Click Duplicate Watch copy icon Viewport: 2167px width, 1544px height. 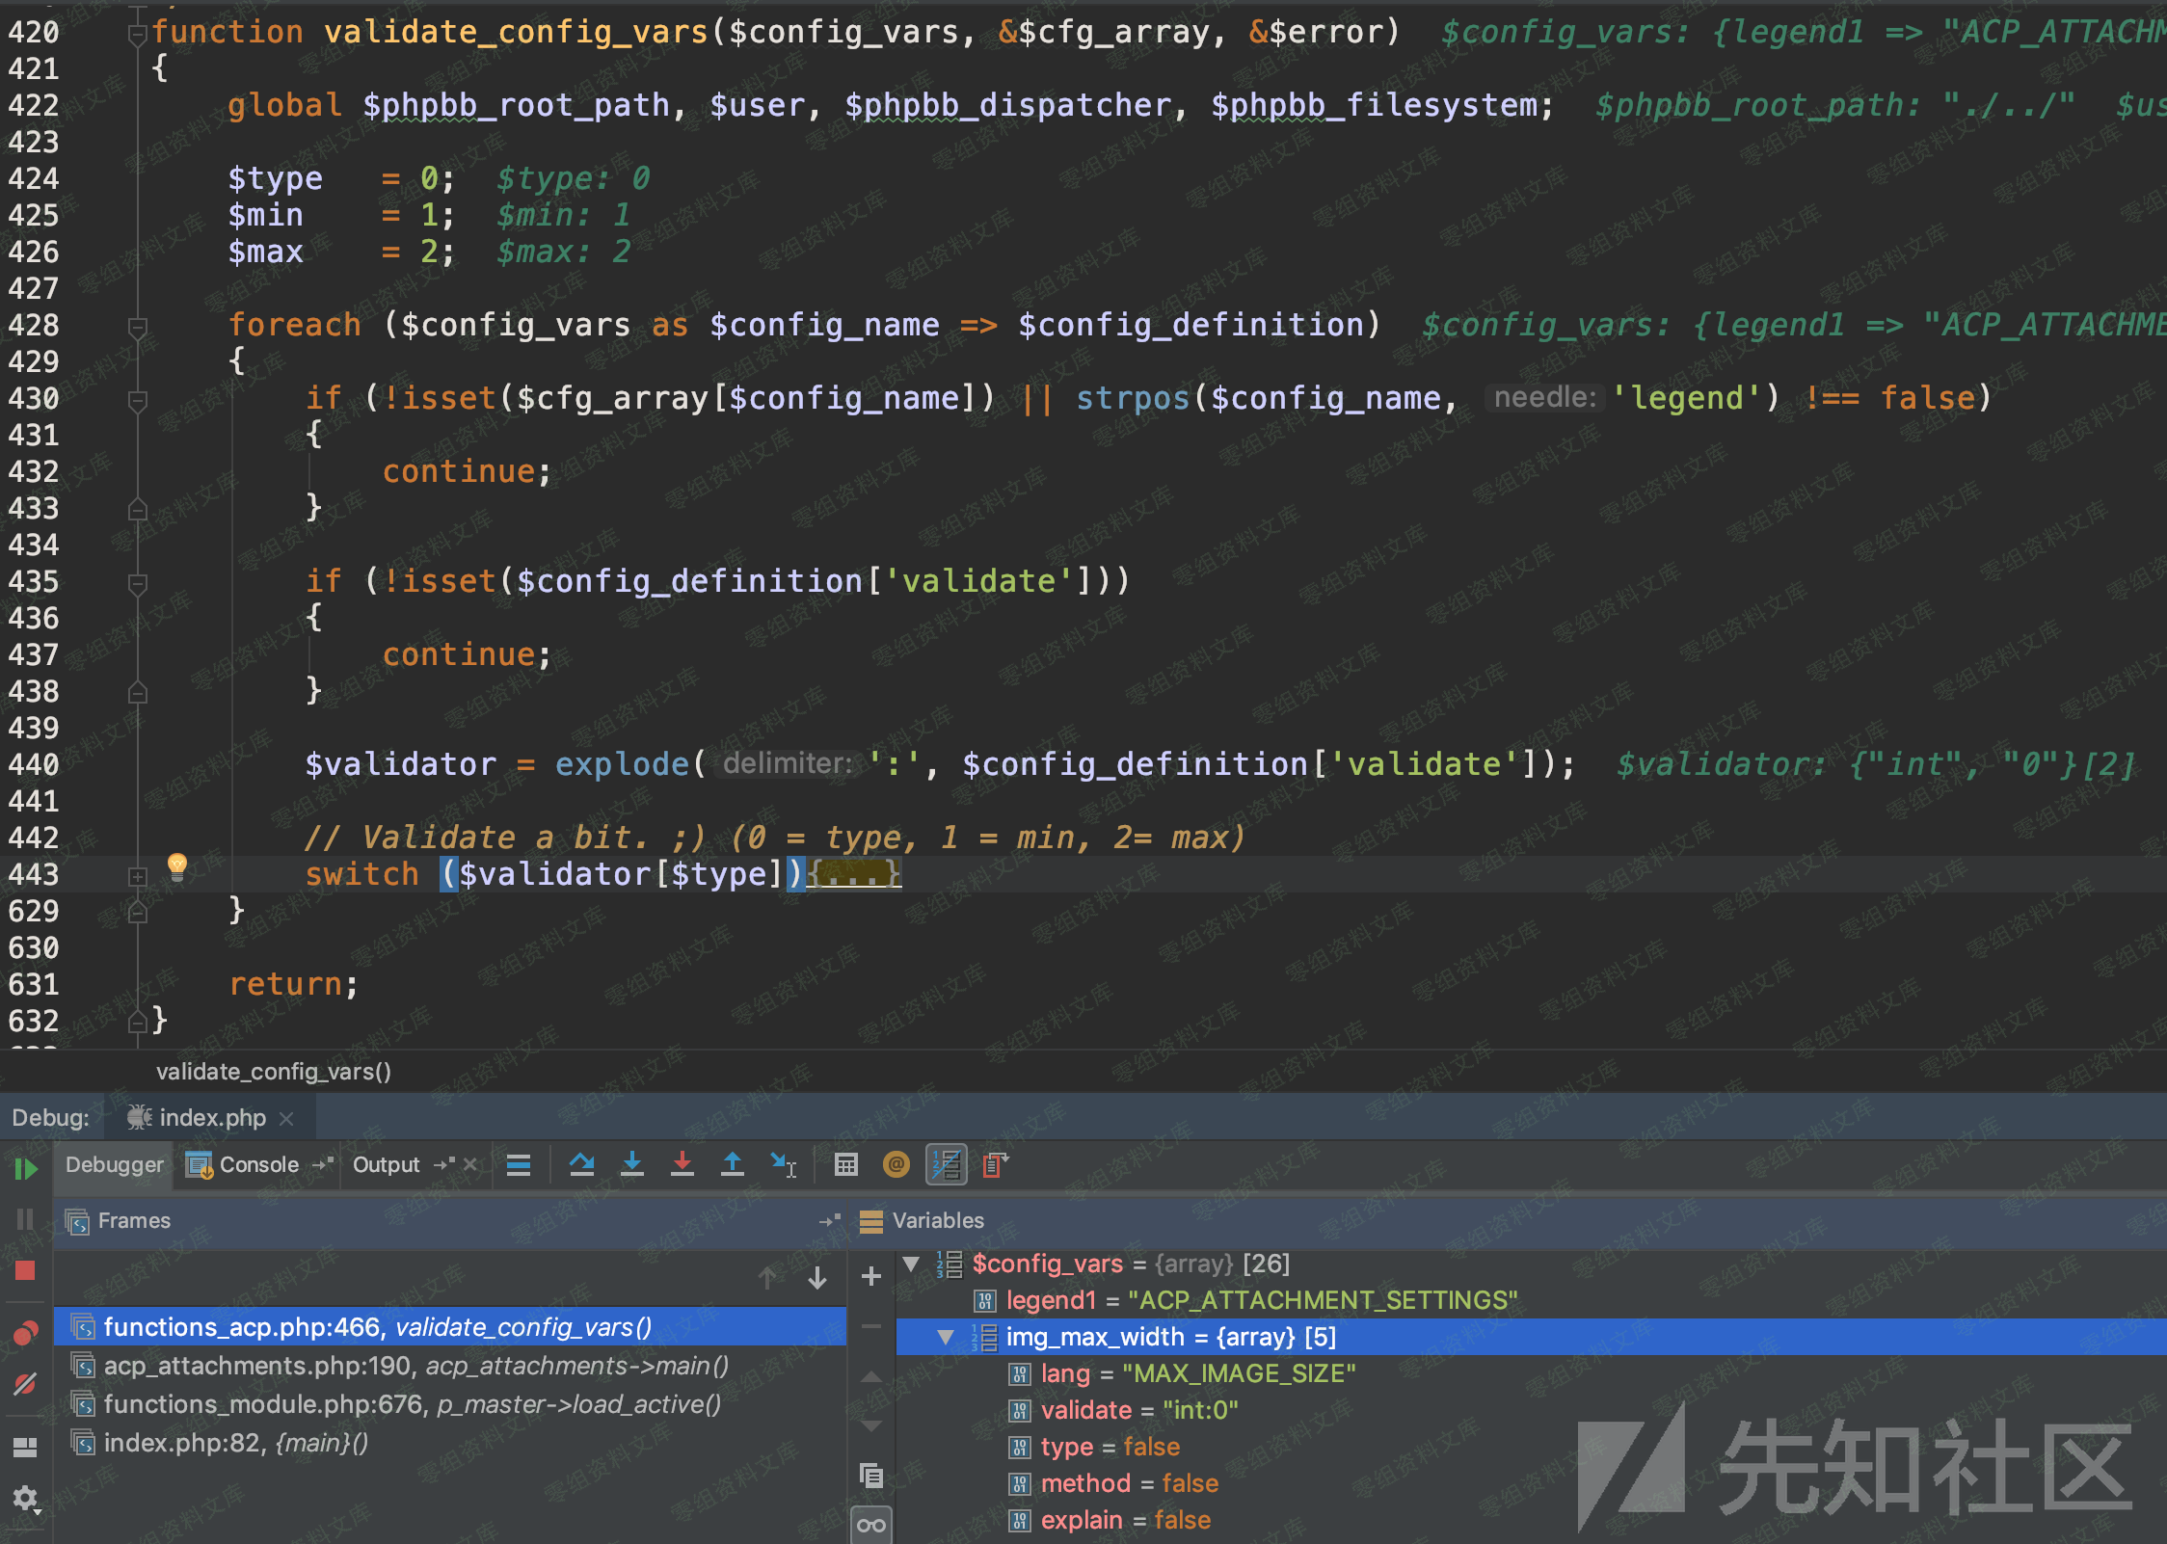pos(871,1476)
